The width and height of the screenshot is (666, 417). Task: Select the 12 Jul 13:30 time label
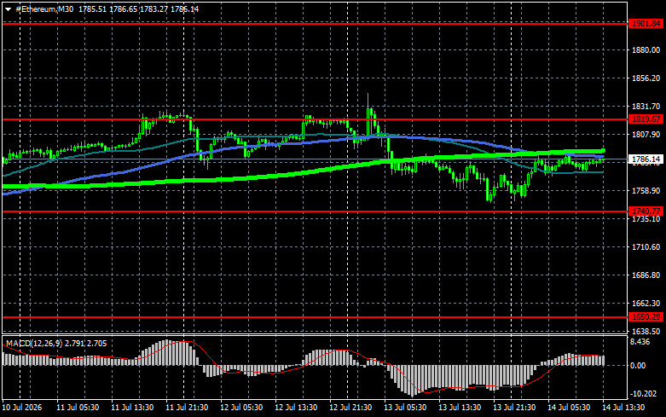click(x=296, y=408)
